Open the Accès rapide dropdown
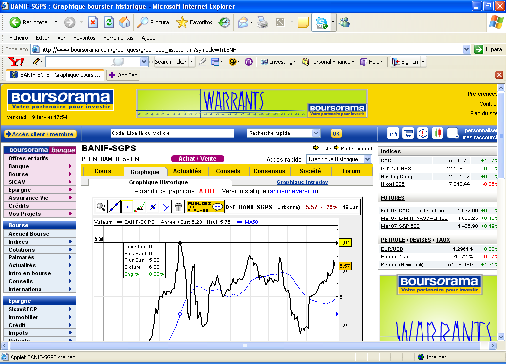Viewport: 506px width, 364px height. tap(339, 159)
